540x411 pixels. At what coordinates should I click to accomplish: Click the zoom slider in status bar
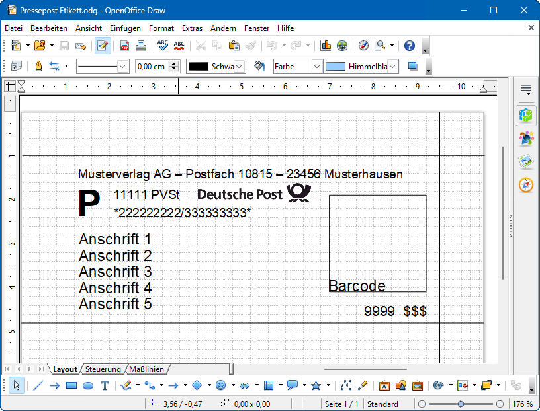(x=461, y=404)
